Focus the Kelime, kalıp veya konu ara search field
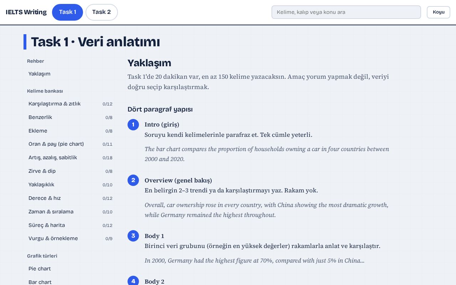This screenshot has height=285, width=456. 346,12
